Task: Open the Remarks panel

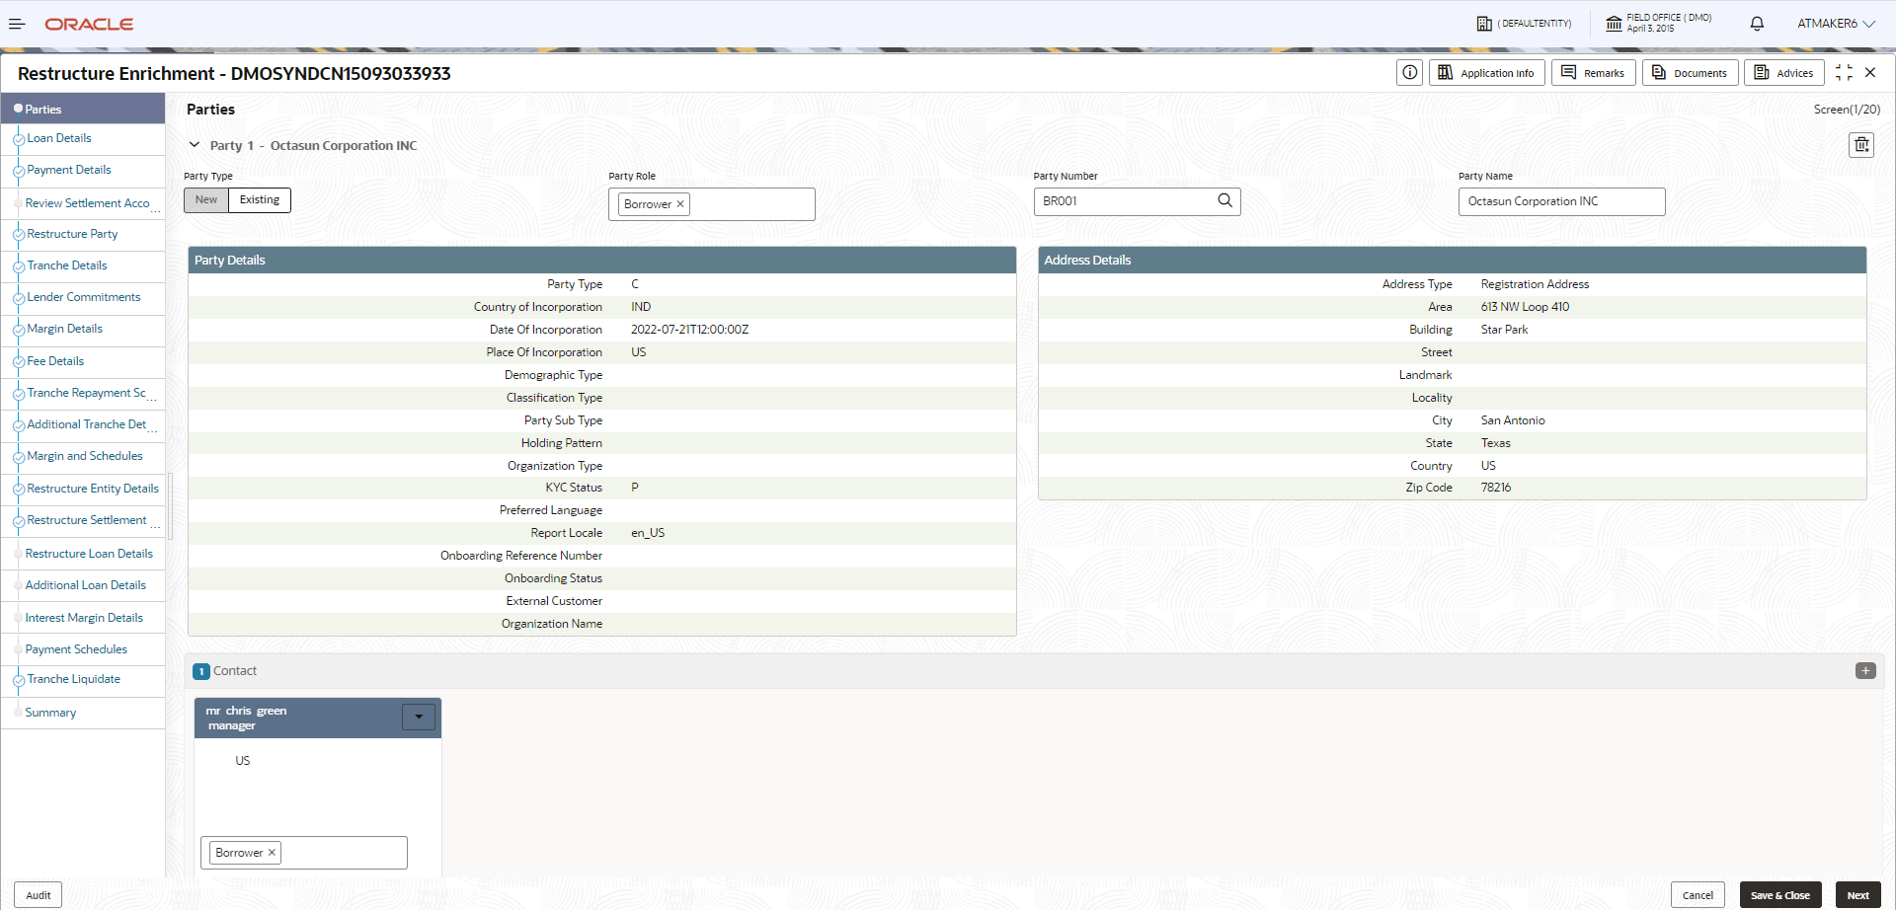Action: (x=1594, y=72)
